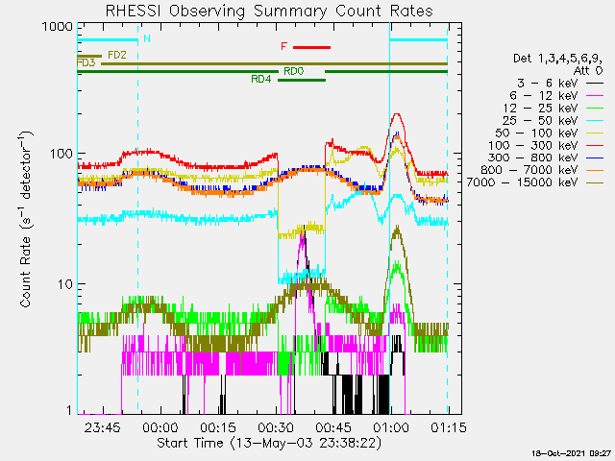This screenshot has width=615, height=461.
Task: Pick the 25 - 50 keV legend entry
Action: point(553,120)
